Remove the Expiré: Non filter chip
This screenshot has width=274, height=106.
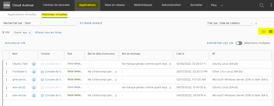[x=29, y=33]
